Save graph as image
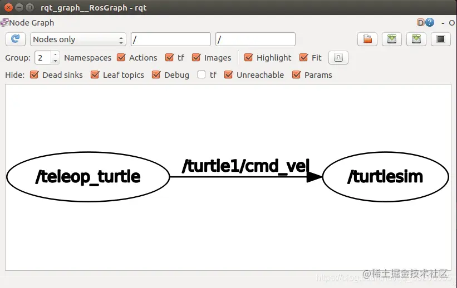Viewport: 457px width, 288px height. [x=441, y=39]
